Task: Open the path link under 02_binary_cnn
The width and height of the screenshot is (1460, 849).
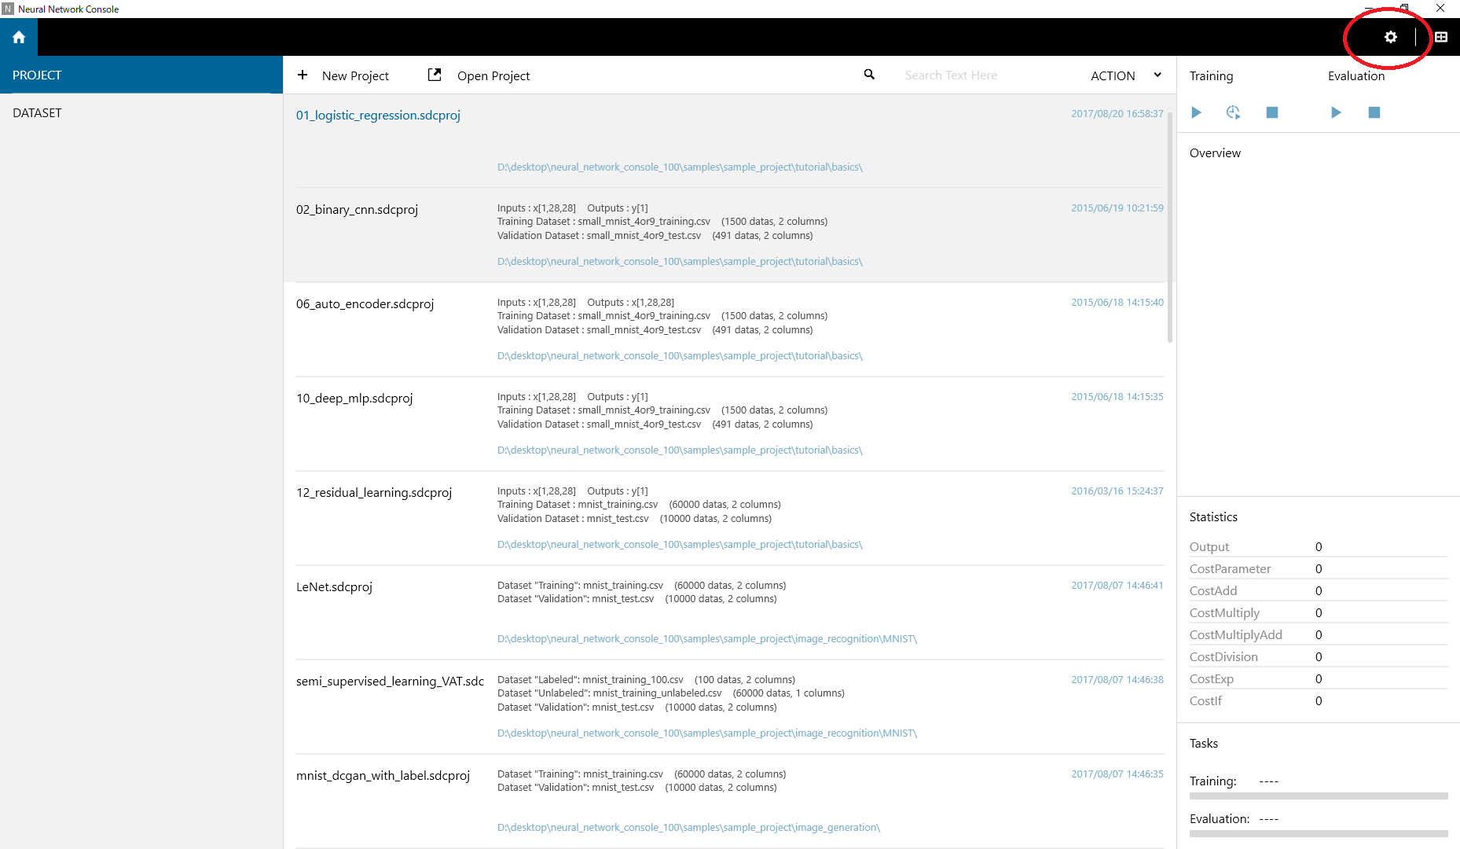Action: click(680, 261)
